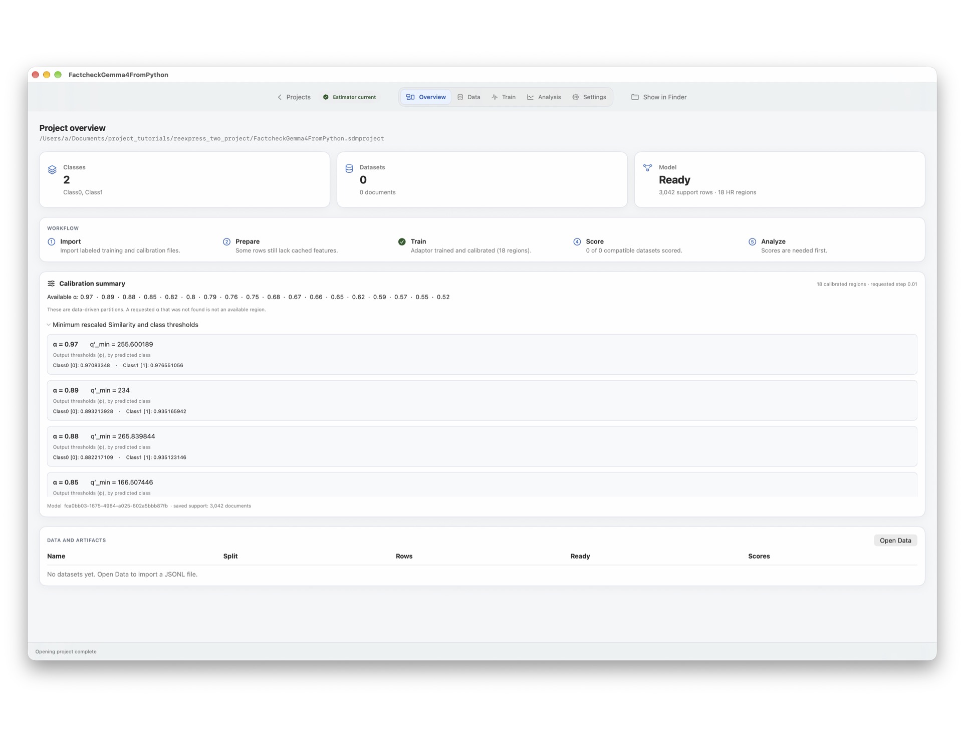This screenshot has width=964, height=745.
Task: Click 'Class0 [0]: 0.893213928' threshold
Action: (x=83, y=412)
